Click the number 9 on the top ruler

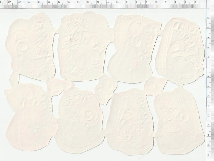click(127, 2)
